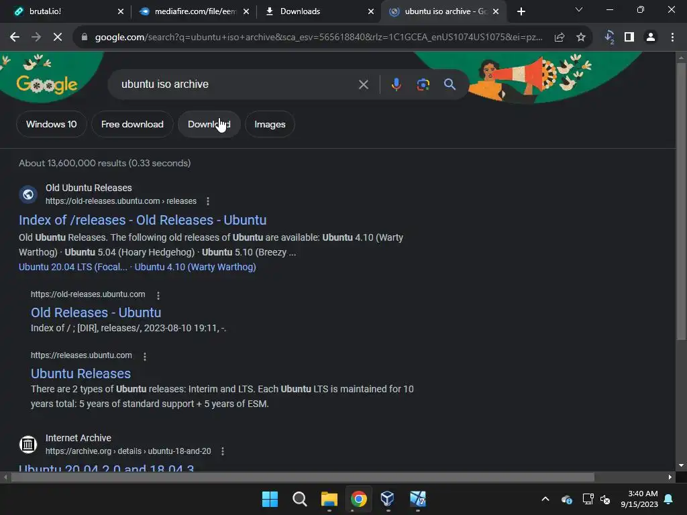Switch to Images results
The height and width of the screenshot is (515, 687).
[x=270, y=124]
